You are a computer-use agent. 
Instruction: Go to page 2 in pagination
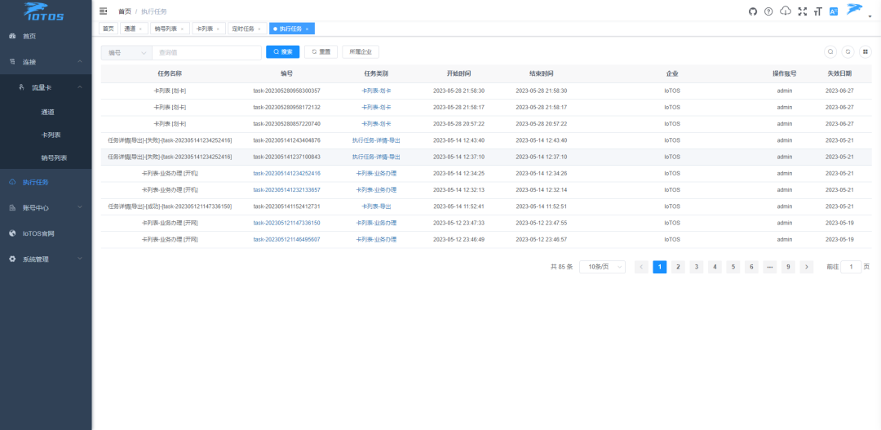[x=678, y=267]
